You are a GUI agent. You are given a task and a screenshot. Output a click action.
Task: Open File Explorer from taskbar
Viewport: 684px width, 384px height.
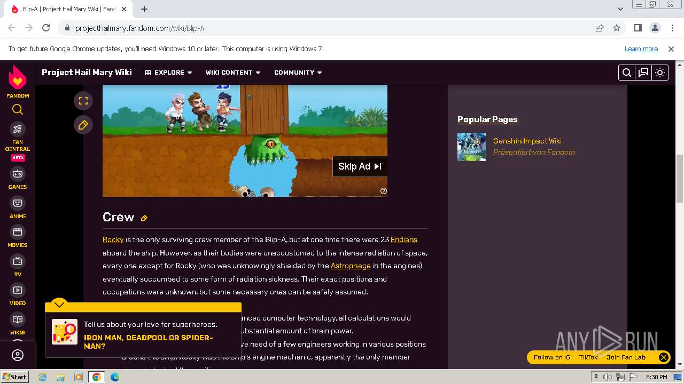[60, 377]
